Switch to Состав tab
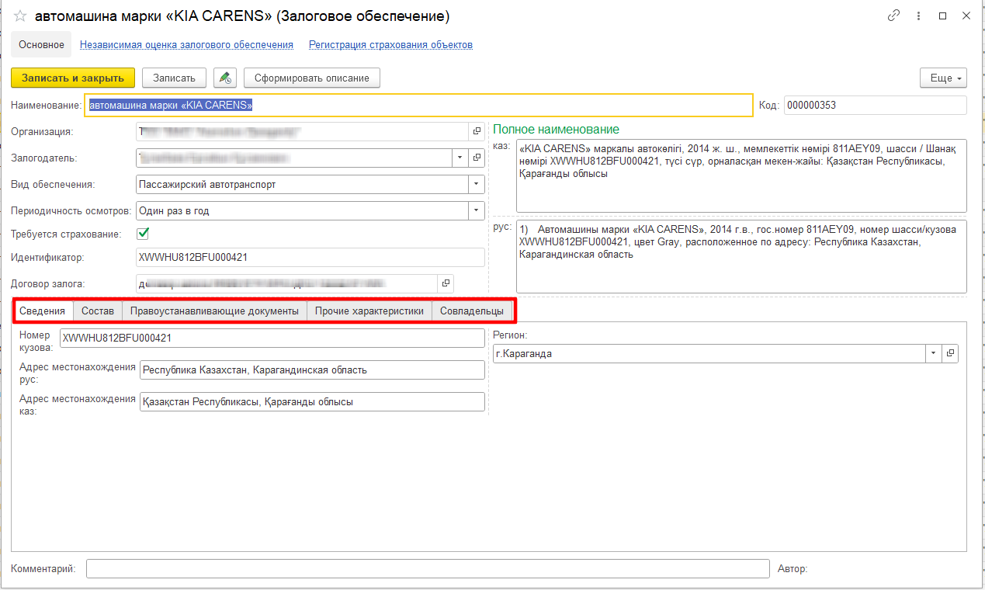 97,311
